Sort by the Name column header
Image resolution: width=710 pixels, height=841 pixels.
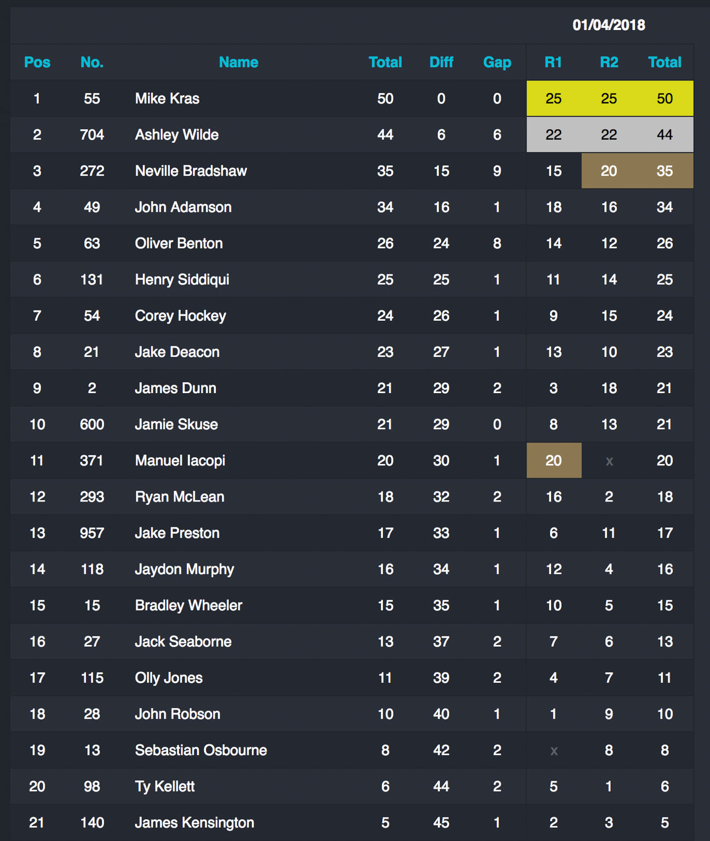point(238,62)
